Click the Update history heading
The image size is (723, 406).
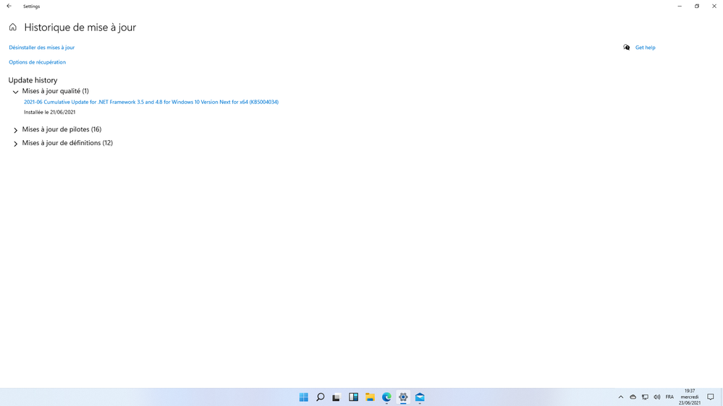(33, 80)
